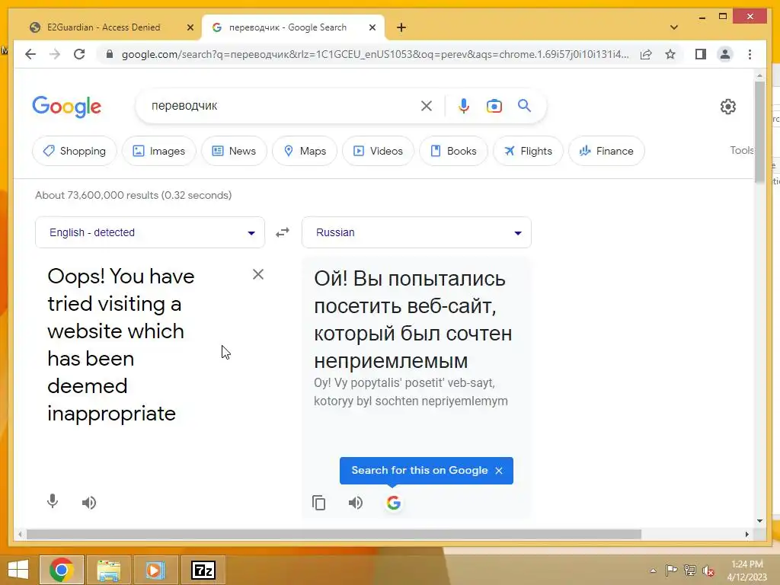Clear the English source text
Image resolution: width=780 pixels, height=585 pixels.
(x=257, y=274)
